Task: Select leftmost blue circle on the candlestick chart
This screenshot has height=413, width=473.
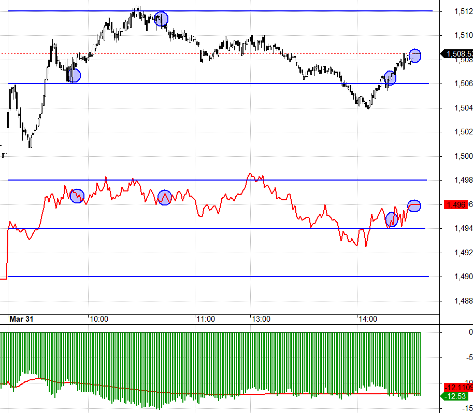Action: (x=74, y=75)
